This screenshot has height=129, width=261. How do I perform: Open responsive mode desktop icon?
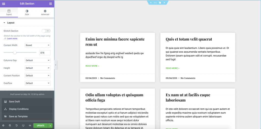point(23,125)
